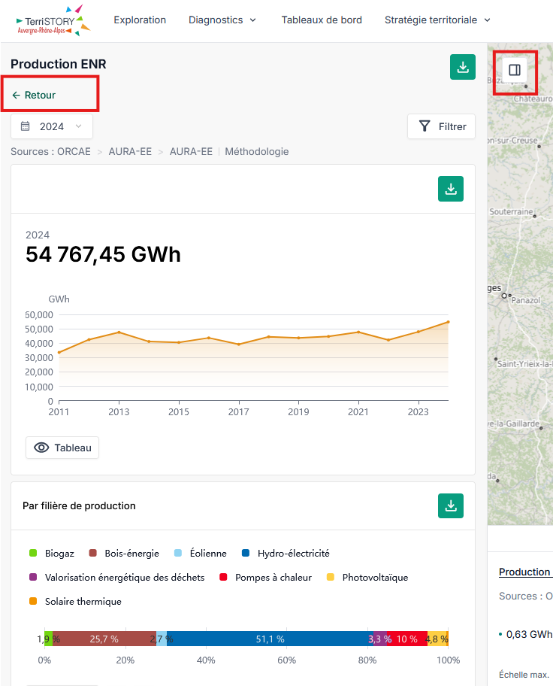
Task: Toggle the Bois-énergie legend entry
Action: click(124, 553)
